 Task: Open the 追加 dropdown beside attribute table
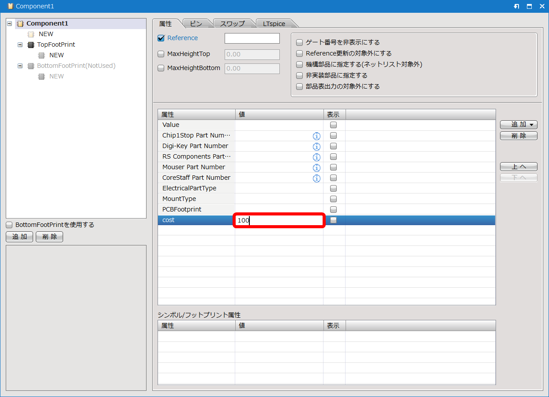click(x=519, y=125)
